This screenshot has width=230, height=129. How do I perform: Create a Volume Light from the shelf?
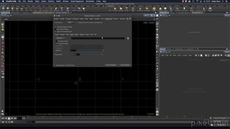[140, 9]
